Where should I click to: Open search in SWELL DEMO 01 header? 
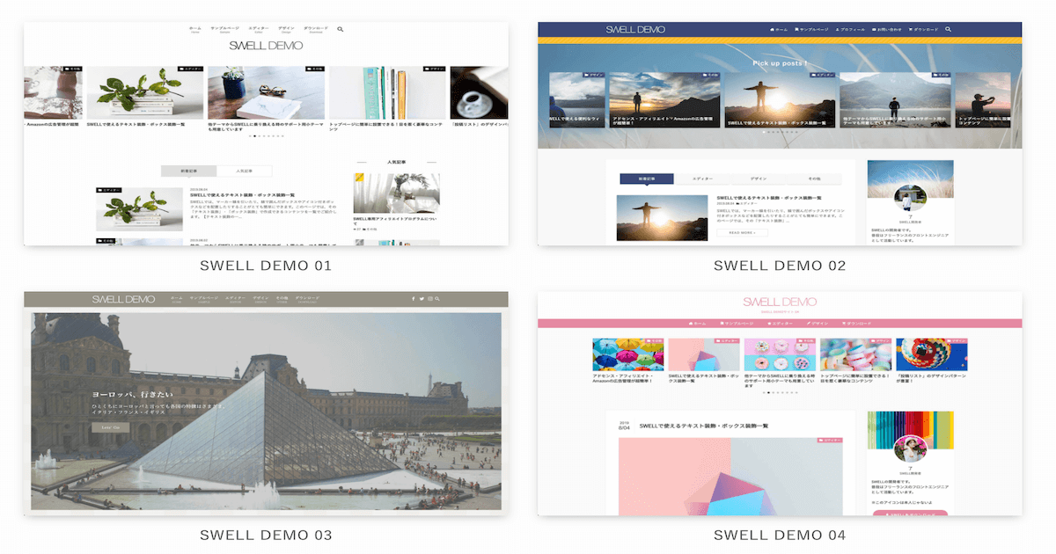(341, 29)
